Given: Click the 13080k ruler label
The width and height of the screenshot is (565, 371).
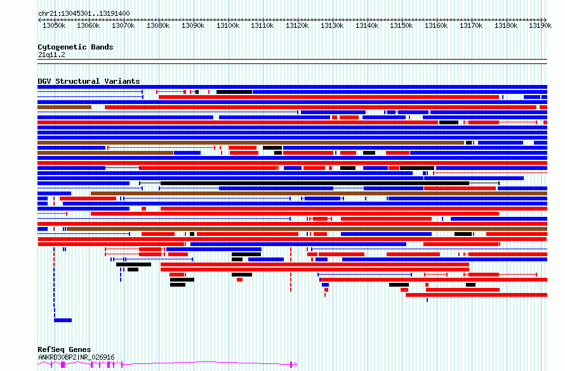Looking at the screenshot, I should (158, 25).
